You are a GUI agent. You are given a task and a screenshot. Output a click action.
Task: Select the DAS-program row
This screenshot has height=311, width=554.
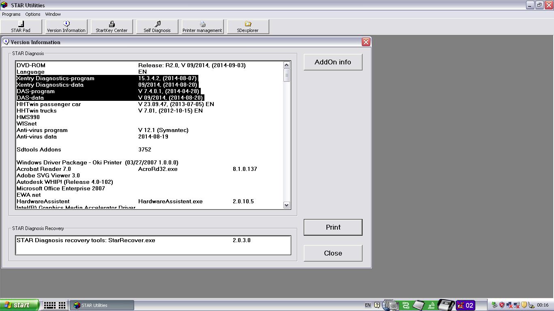point(149,91)
